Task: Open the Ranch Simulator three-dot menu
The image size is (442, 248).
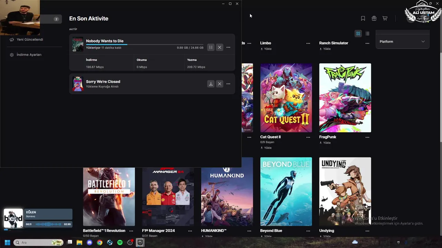Action: [367, 43]
